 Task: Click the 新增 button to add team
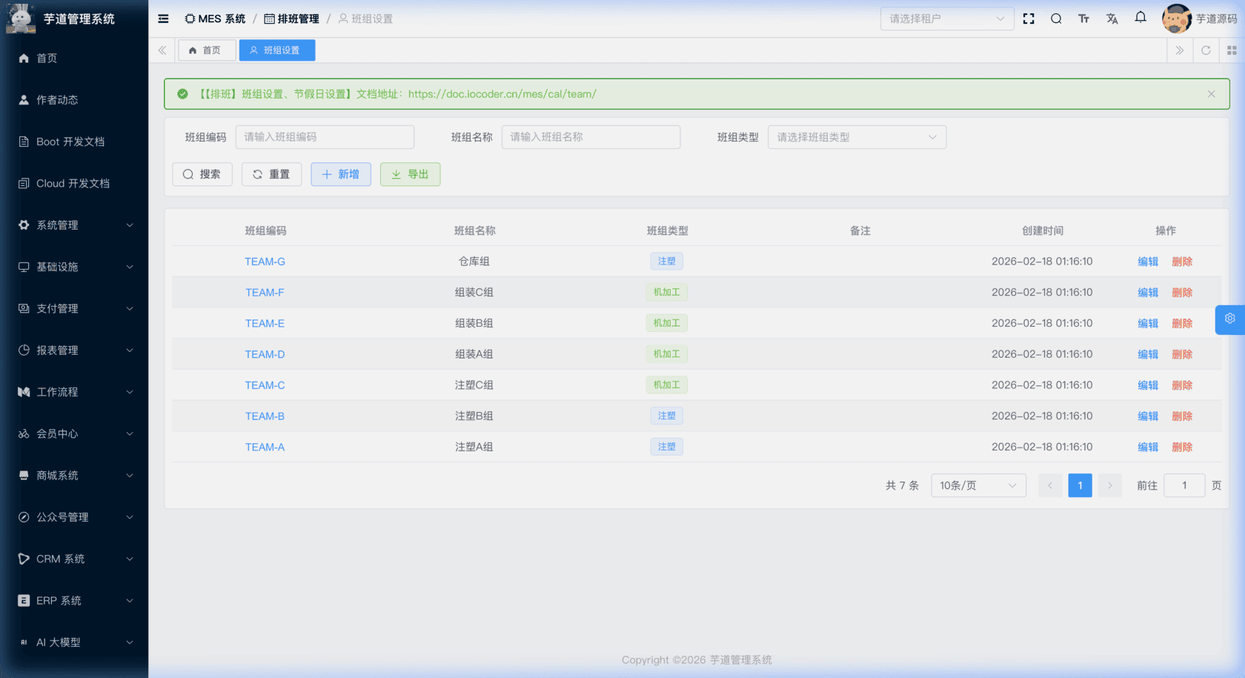tap(341, 174)
